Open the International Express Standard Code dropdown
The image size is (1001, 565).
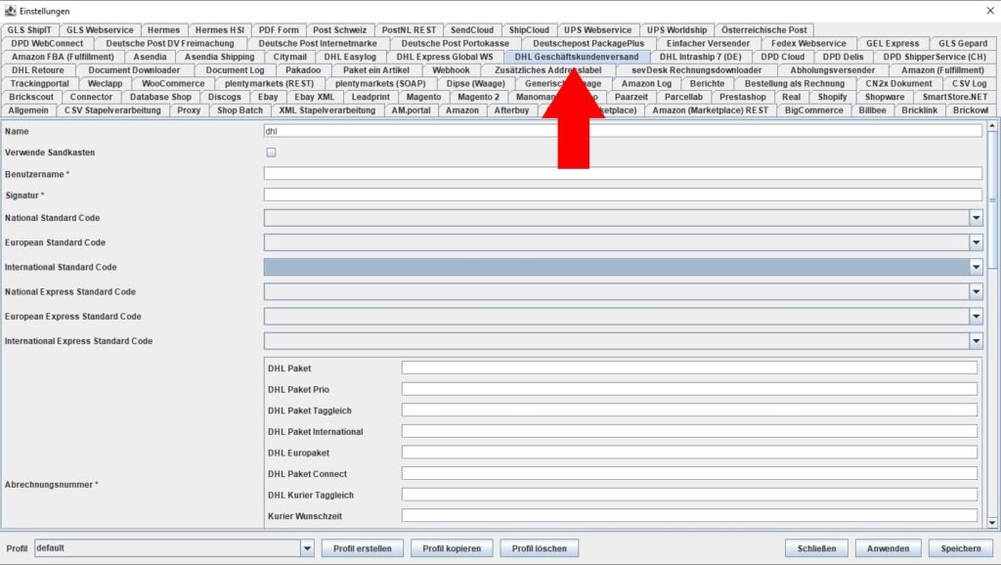tap(977, 341)
